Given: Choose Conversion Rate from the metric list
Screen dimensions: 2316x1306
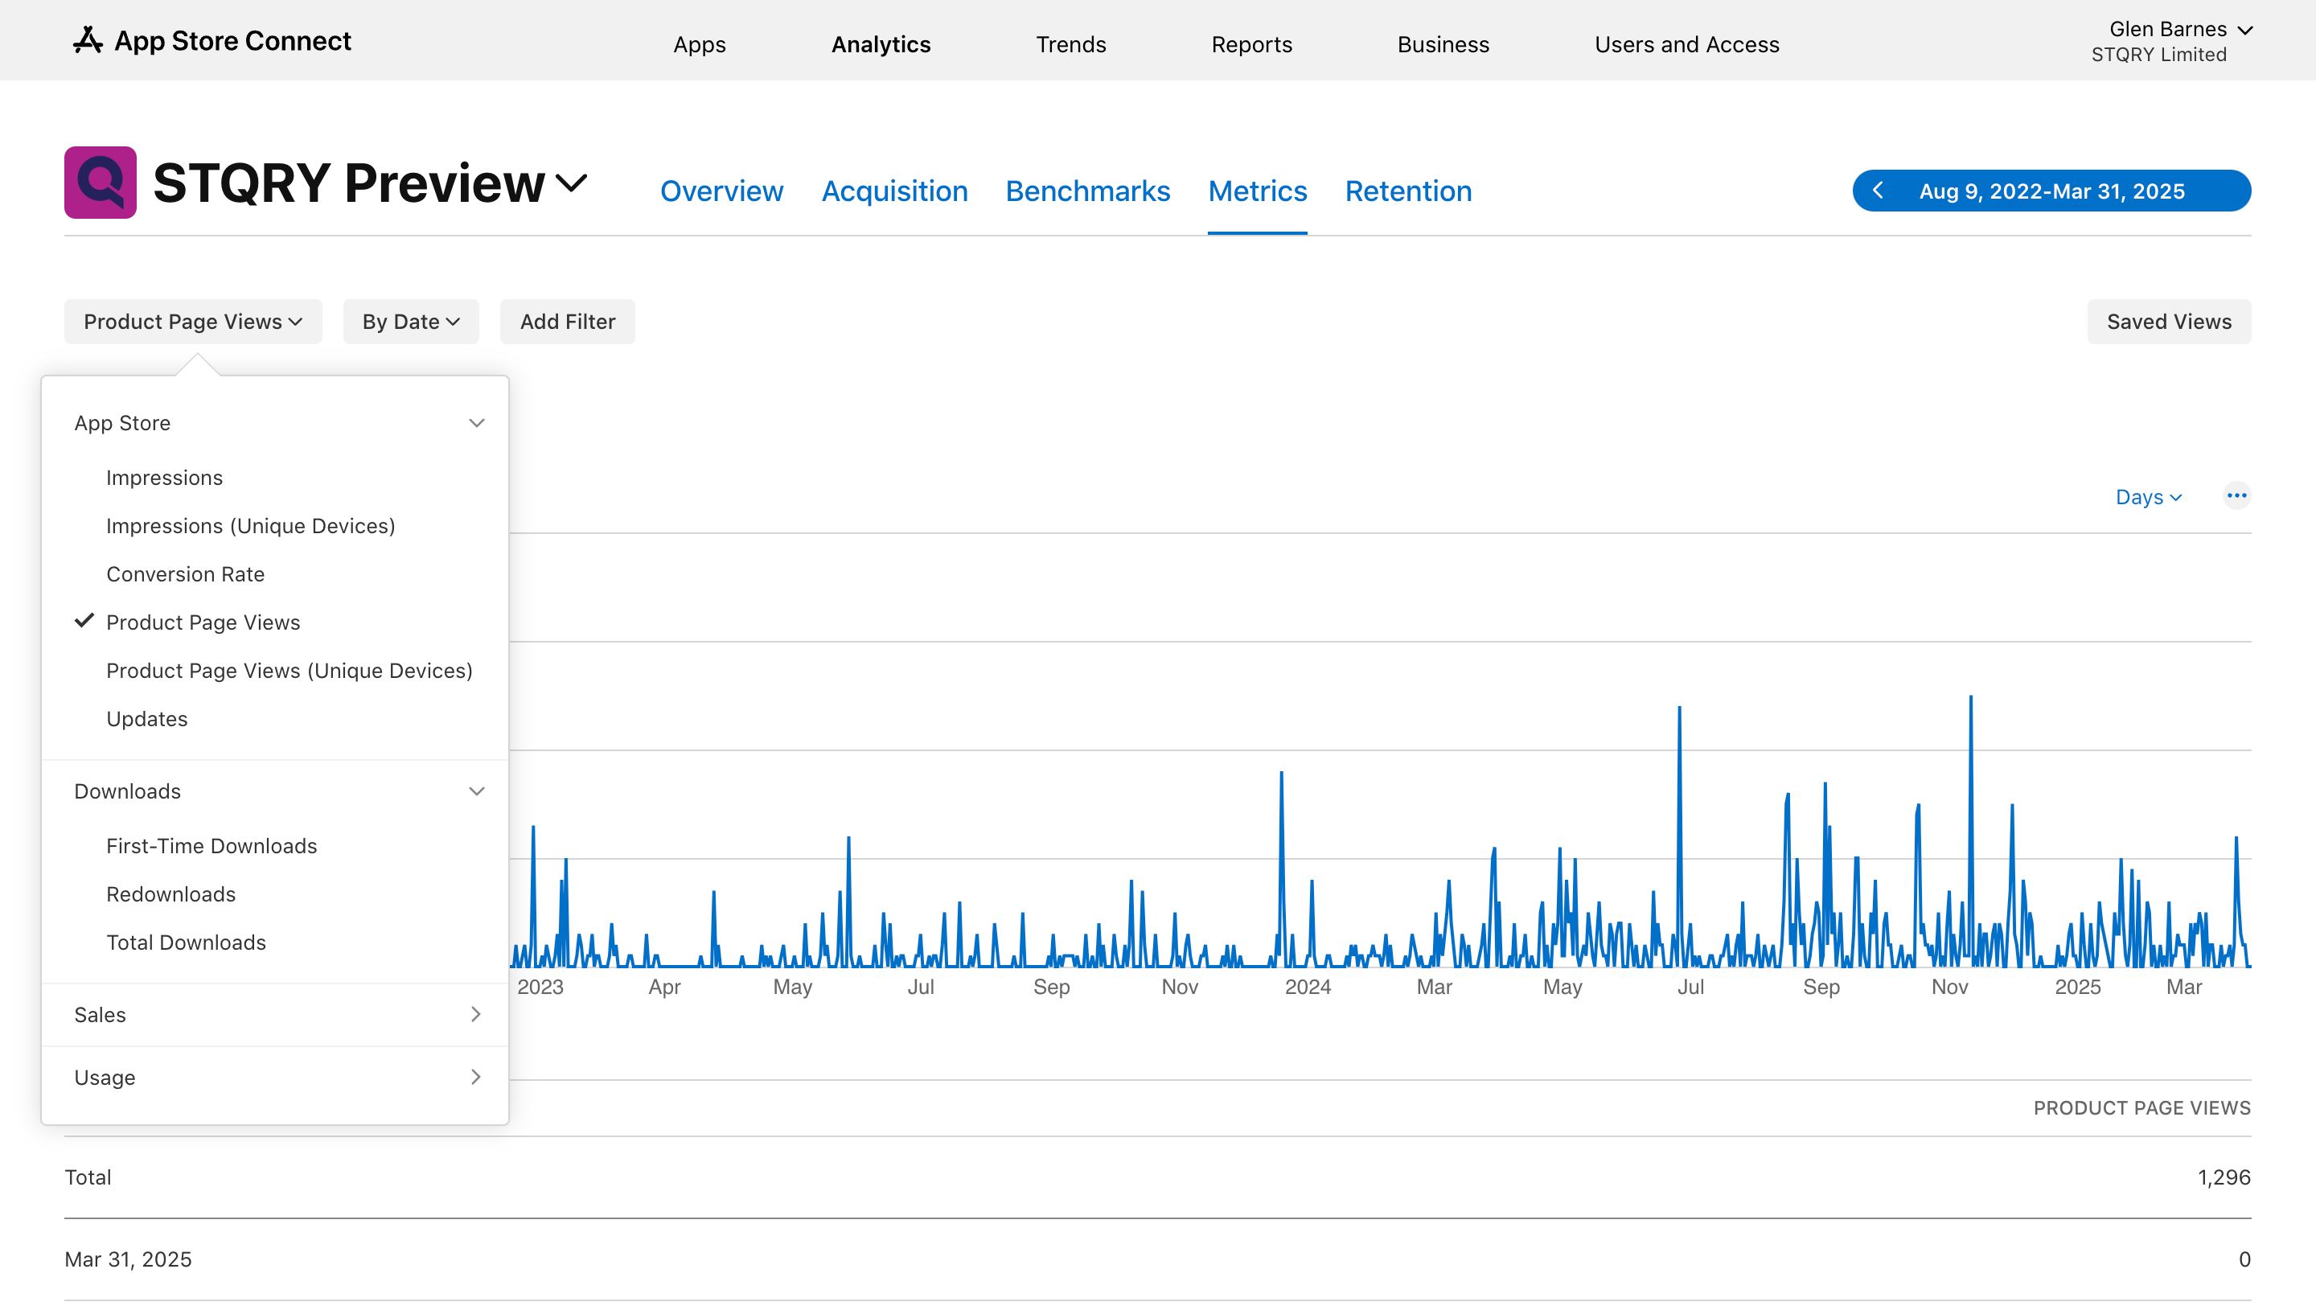Looking at the screenshot, I should [185, 573].
